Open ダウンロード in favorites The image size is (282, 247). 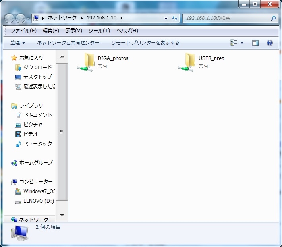(38, 67)
